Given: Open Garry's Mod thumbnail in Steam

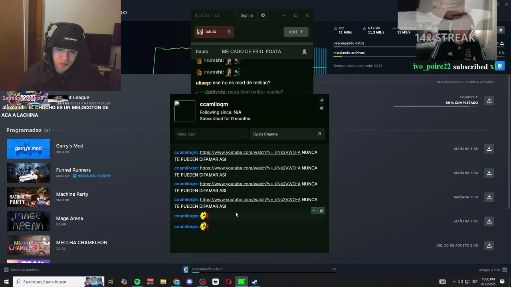Looking at the screenshot, I should pyautogui.click(x=28, y=149).
